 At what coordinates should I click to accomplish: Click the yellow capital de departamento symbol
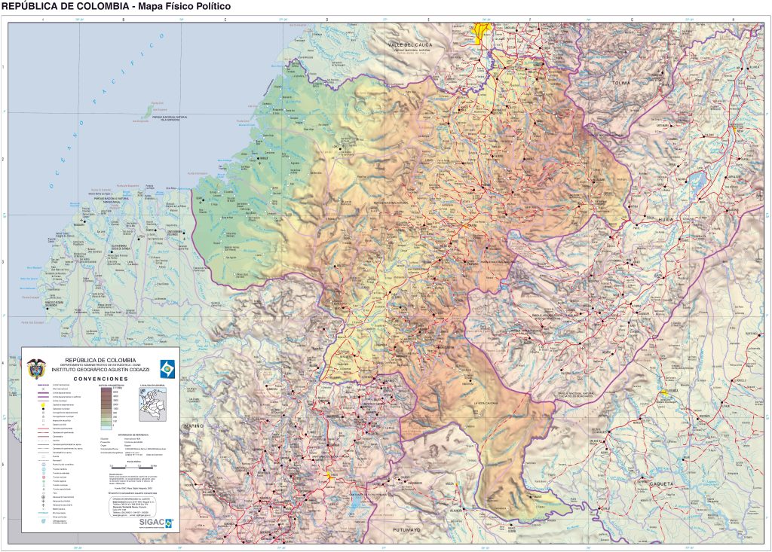(x=43, y=404)
